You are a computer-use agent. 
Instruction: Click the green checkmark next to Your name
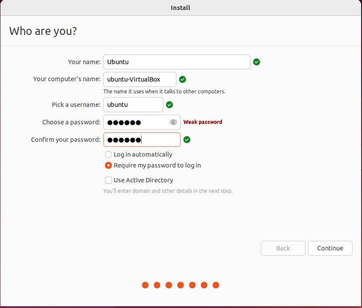[257, 62]
